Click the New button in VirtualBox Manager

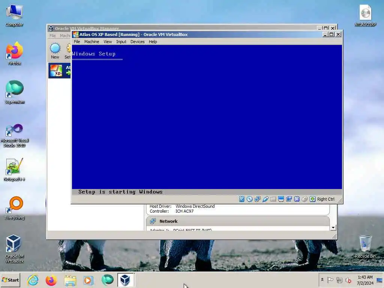[x=55, y=51]
